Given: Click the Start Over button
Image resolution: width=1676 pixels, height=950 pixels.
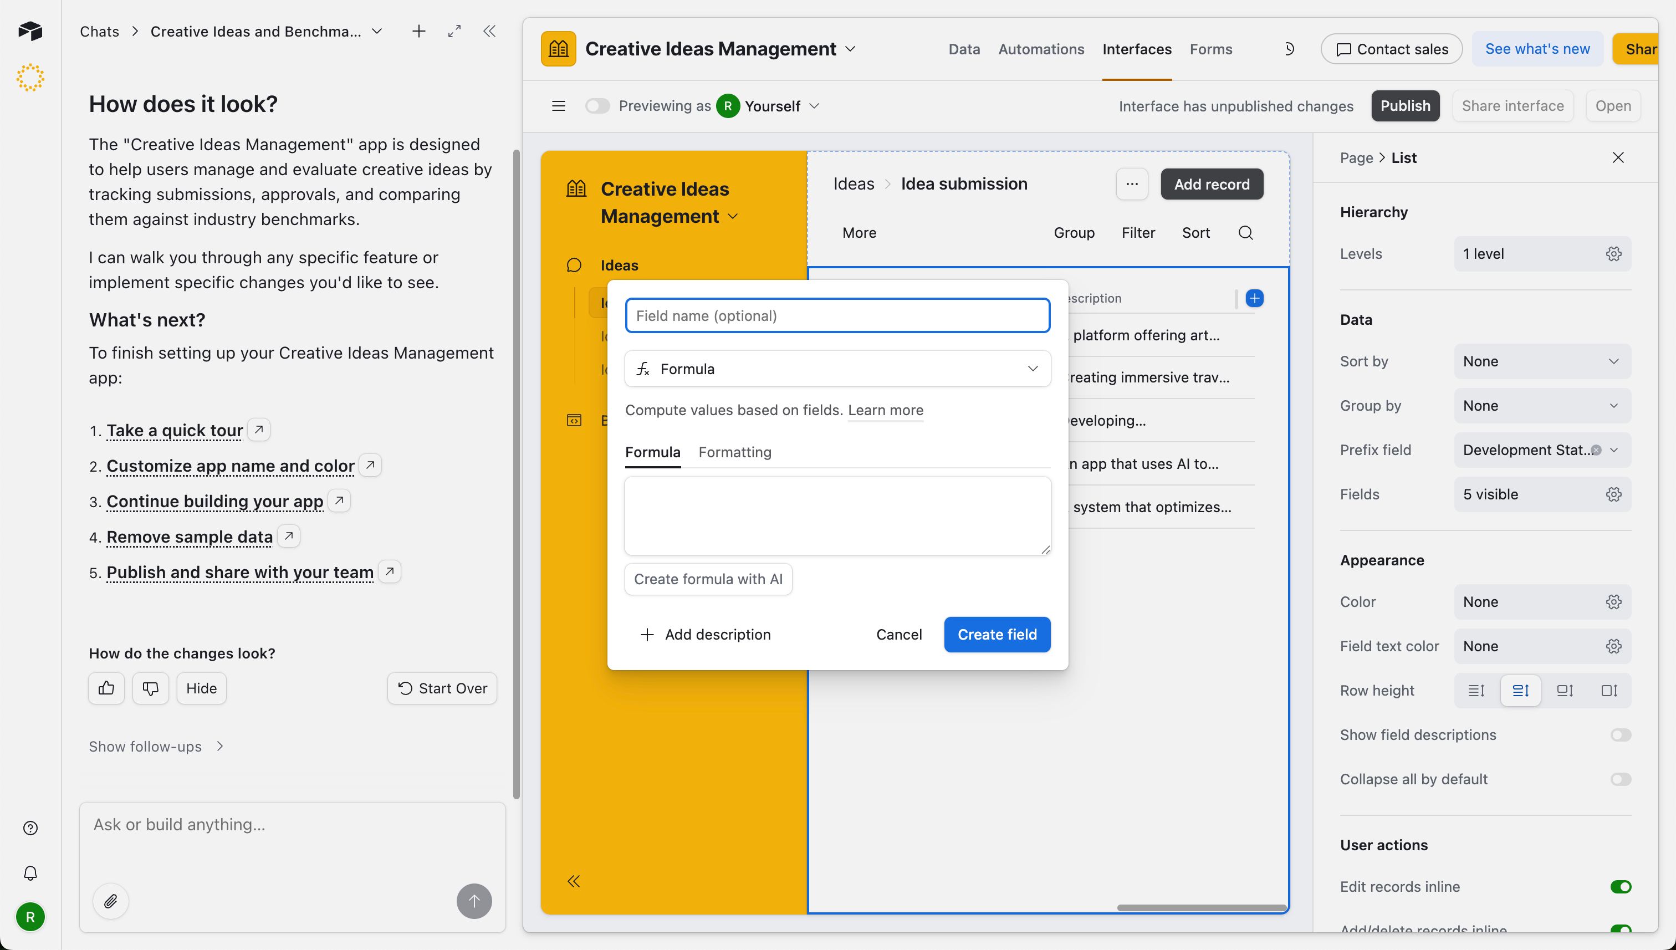Looking at the screenshot, I should tap(442, 688).
